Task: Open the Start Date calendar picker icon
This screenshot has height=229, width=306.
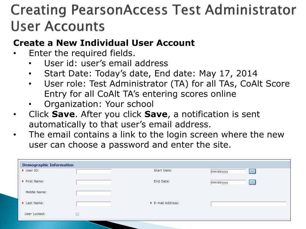Action: coord(252,171)
